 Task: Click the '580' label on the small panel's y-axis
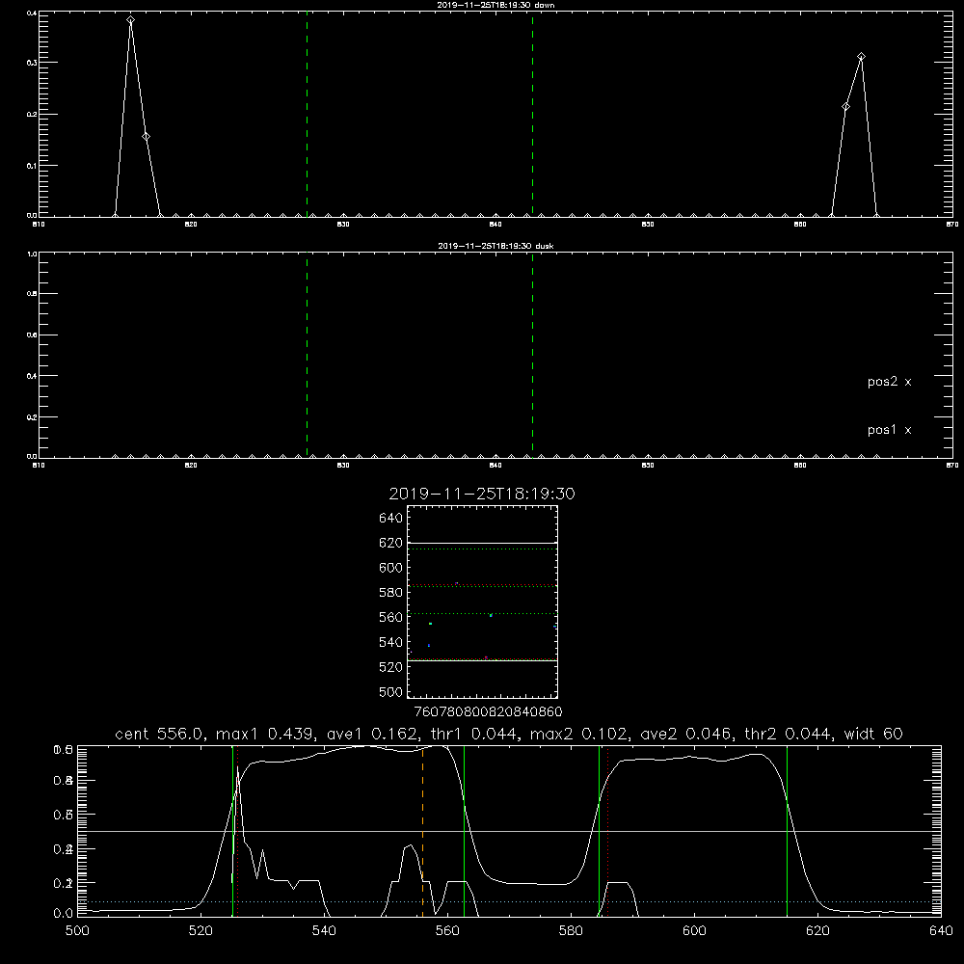coord(391,593)
